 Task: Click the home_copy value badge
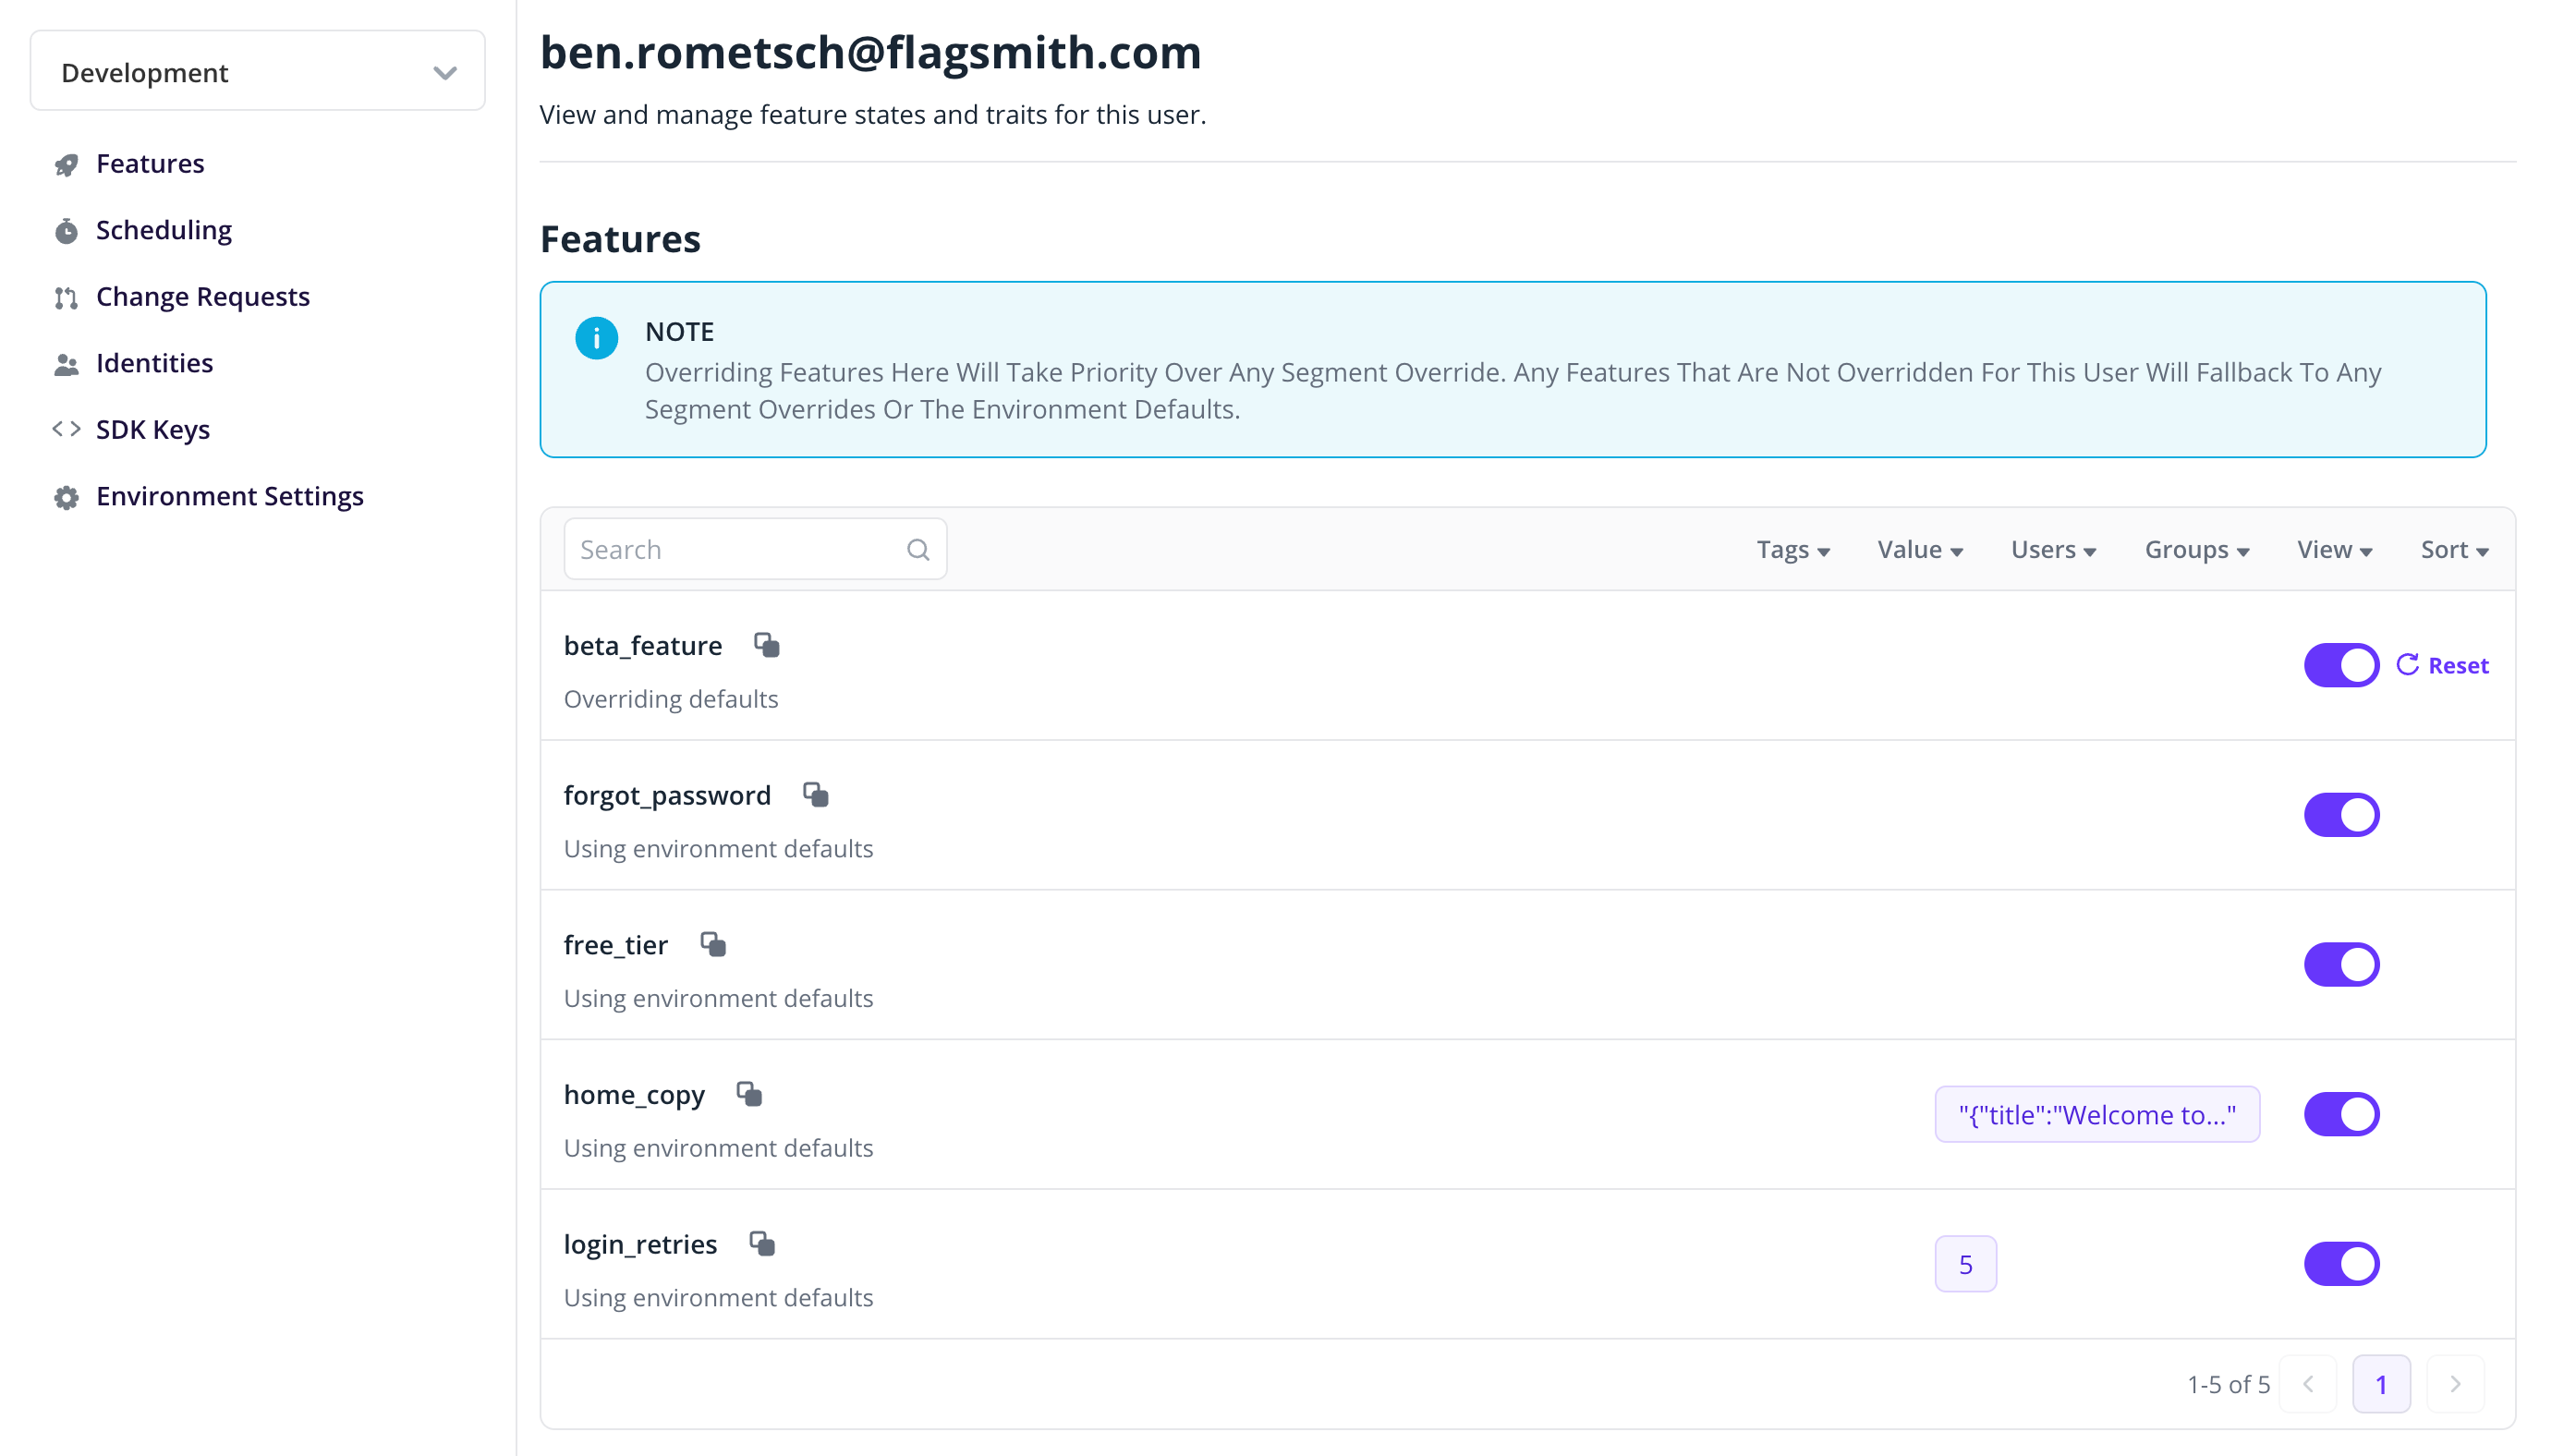pyautogui.click(x=2097, y=1114)
